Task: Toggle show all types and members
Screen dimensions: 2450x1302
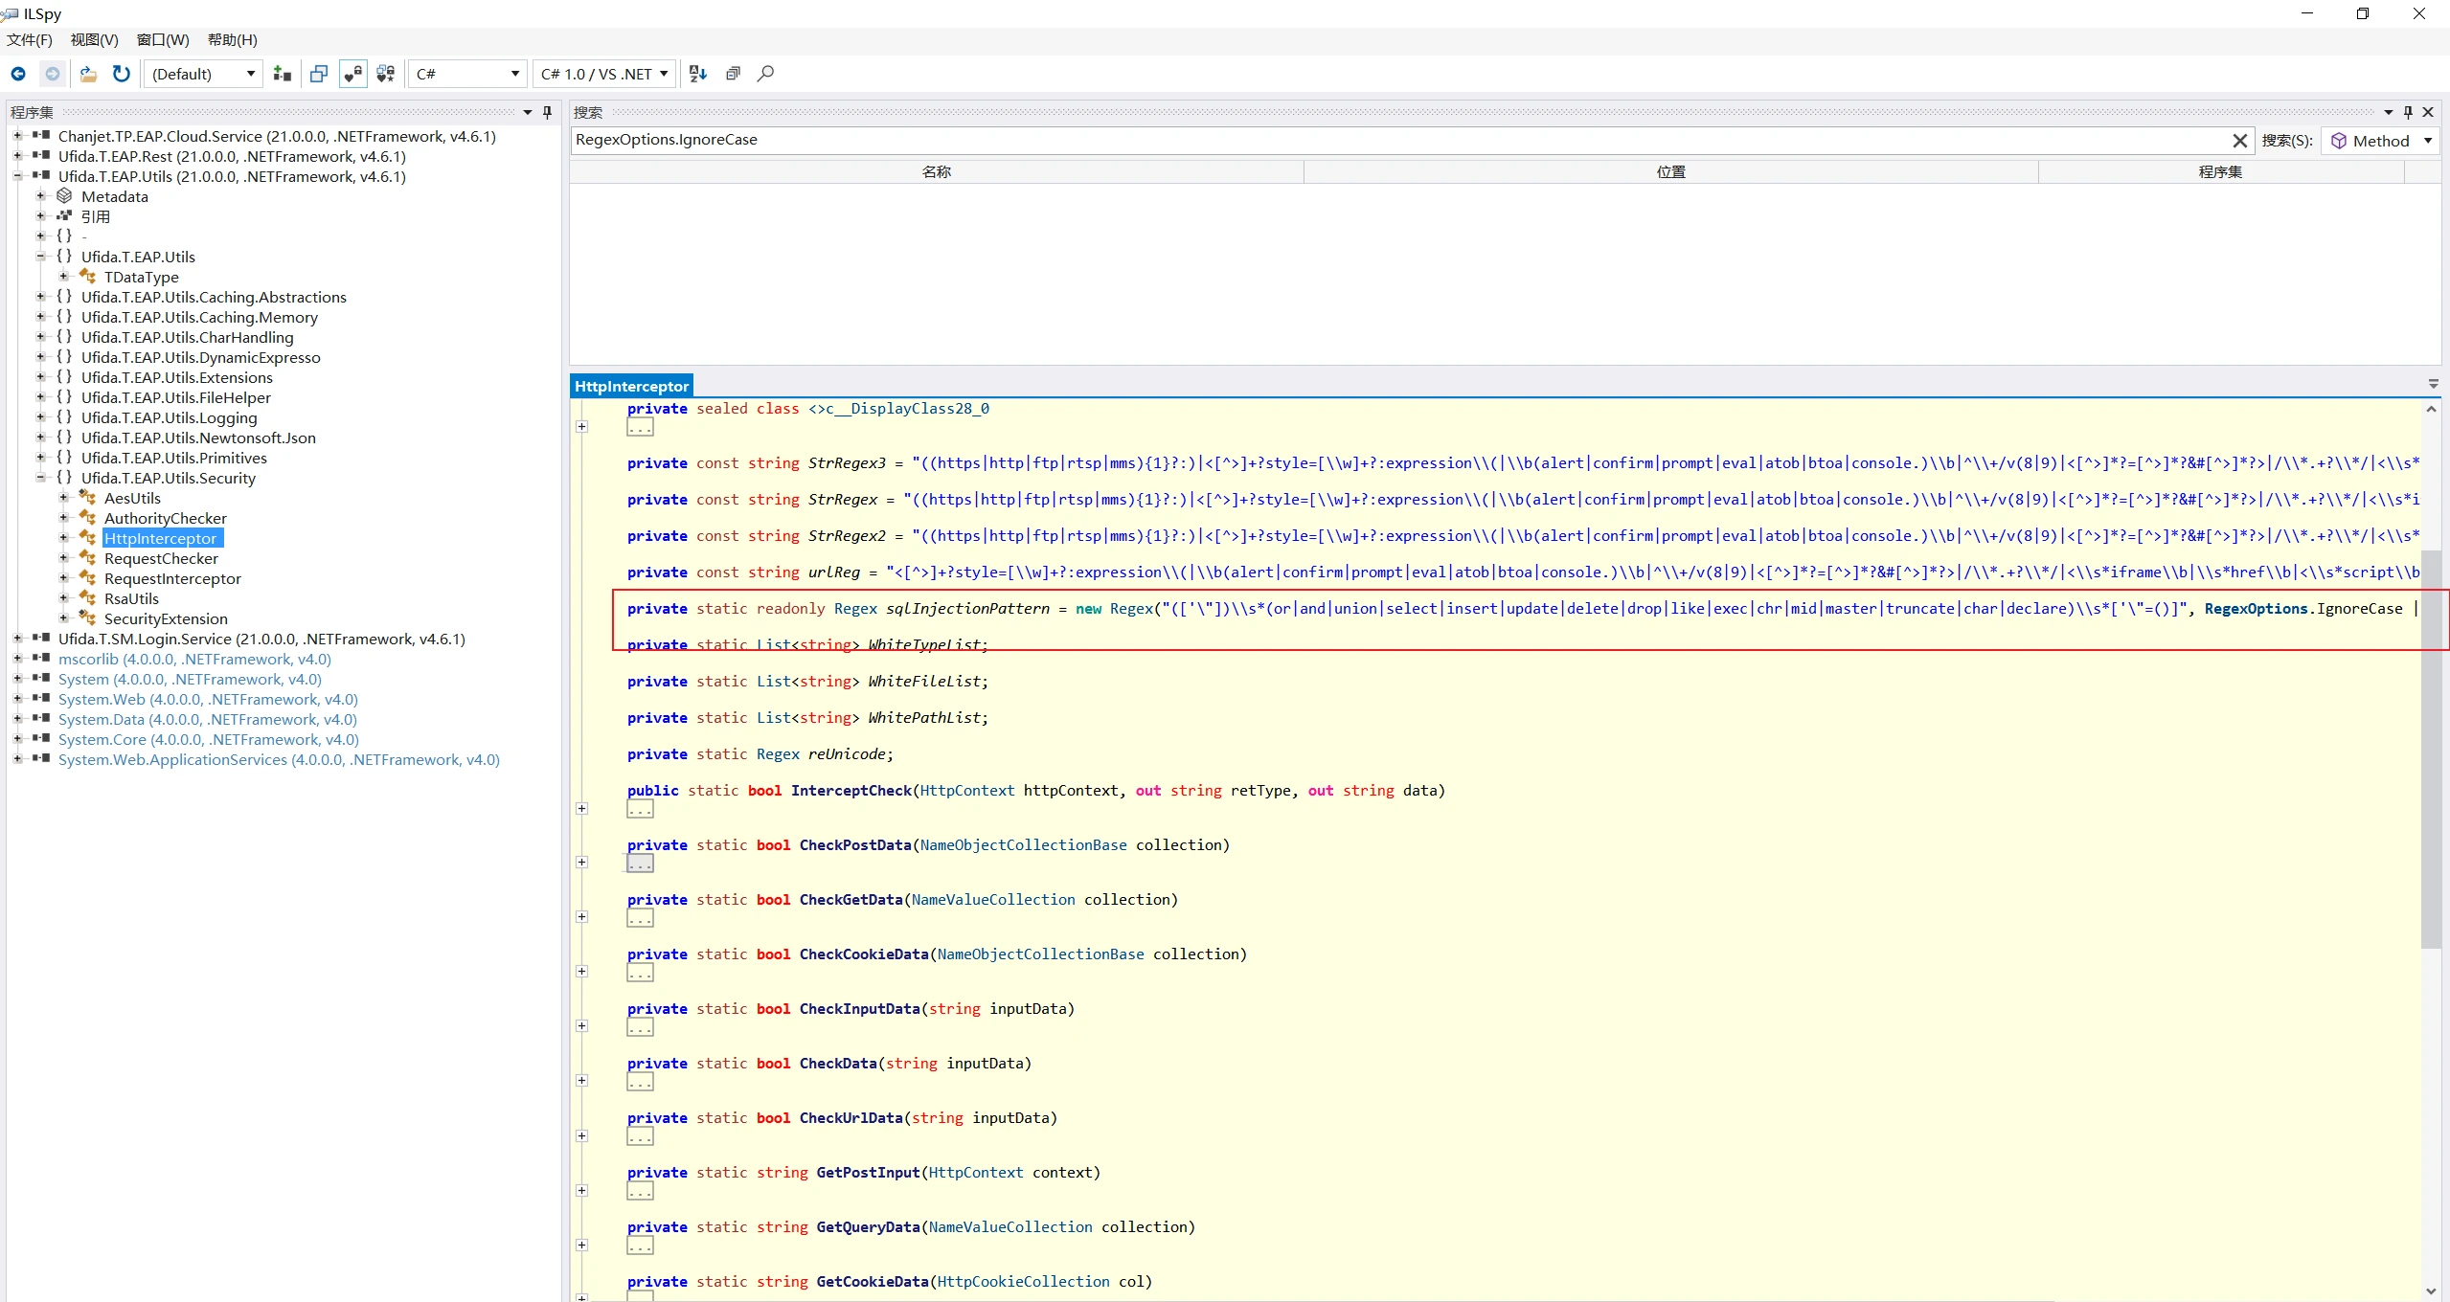Action: [x=386, y=74]
